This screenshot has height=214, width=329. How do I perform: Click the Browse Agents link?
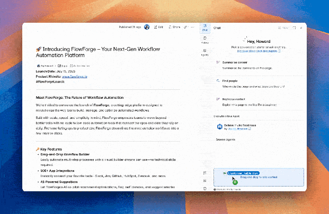point(226,139)
